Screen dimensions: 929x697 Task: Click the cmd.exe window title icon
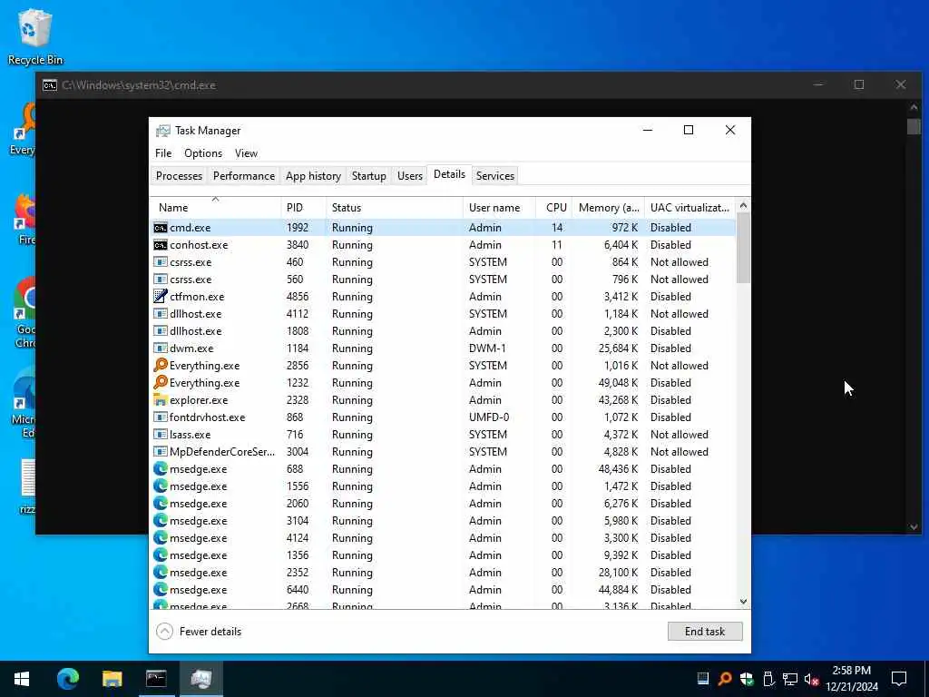(x=50, y=85)
